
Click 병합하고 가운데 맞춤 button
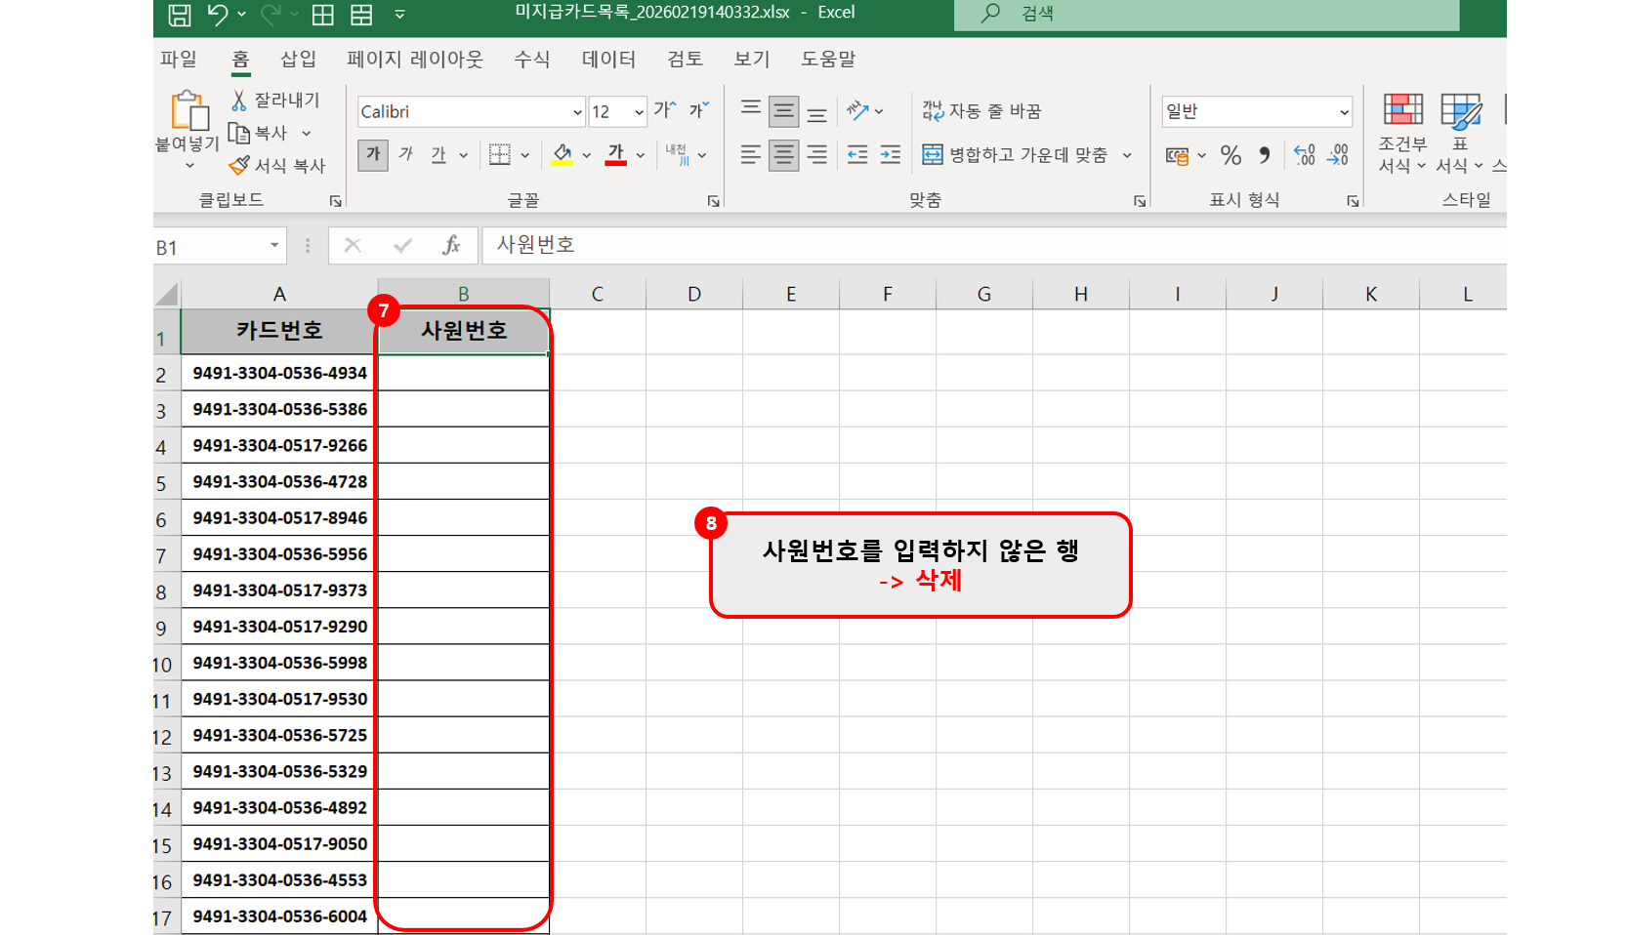point(1016,154)
